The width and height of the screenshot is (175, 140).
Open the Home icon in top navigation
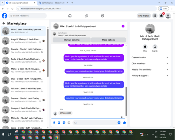(x=70, y=16)
